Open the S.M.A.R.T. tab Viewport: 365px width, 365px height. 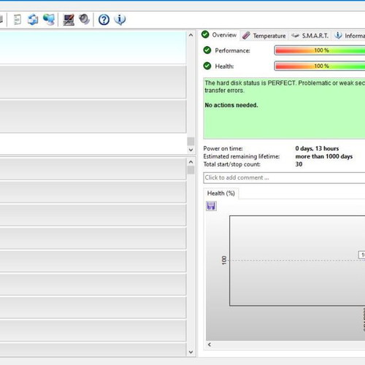pos(310,36)
